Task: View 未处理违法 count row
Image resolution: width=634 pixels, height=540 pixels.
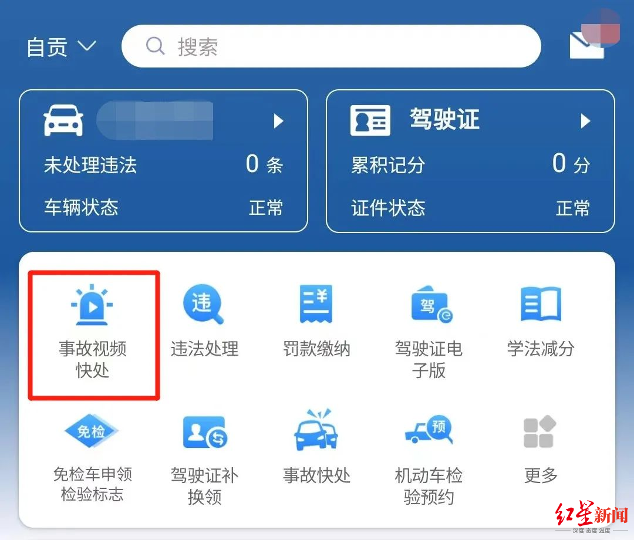Action: pos(163,164)
